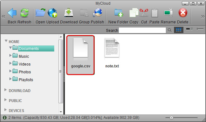This screenshot has width=206, height=122.
Task: Click the Group toolbar icon
Action: click(x=84, y=13)
